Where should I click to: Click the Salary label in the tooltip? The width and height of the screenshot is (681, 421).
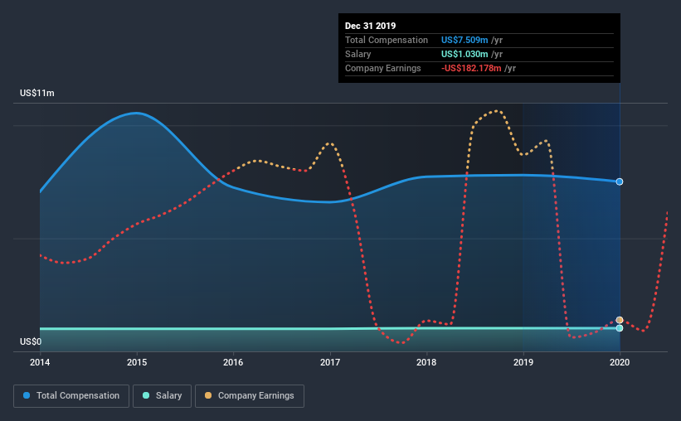point(358,54)
